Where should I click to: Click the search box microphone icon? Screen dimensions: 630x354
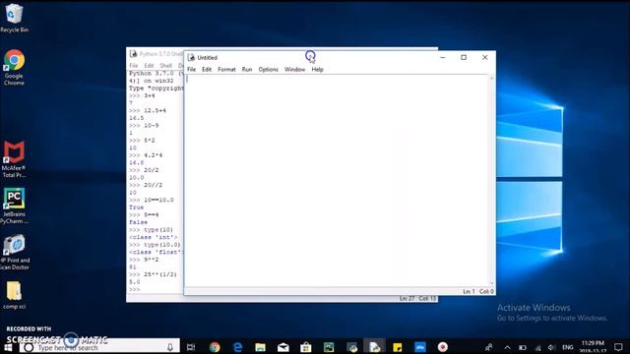(170, 347)
